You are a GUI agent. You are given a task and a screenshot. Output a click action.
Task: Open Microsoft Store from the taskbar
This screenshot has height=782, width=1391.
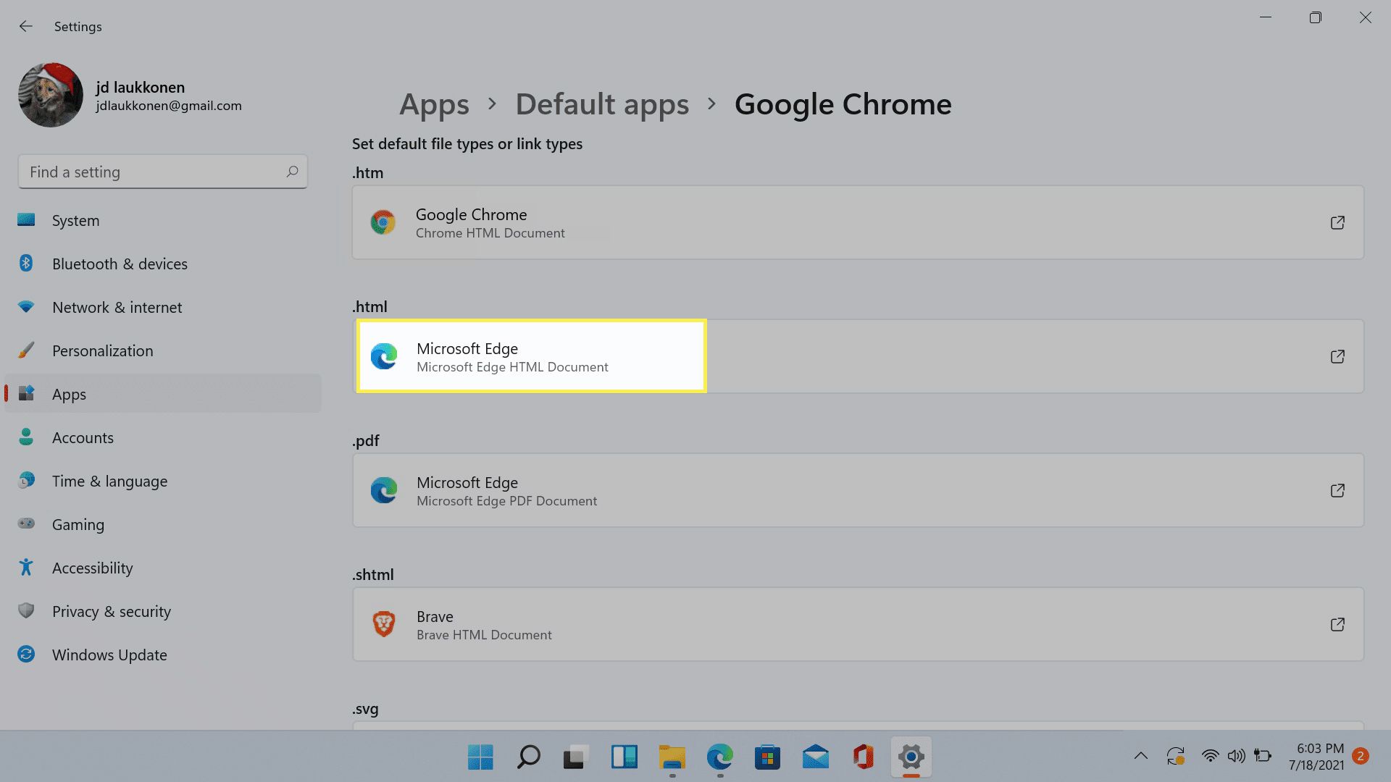pos(767,757)
